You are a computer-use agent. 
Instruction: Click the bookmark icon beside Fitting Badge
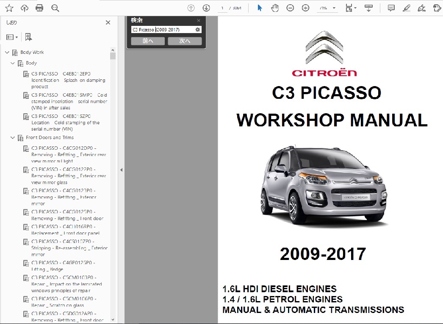(26, 263)
